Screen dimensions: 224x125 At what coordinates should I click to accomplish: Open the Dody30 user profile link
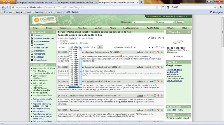(73, 38)
